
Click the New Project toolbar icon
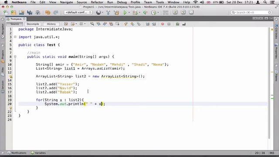coord(14,13)
